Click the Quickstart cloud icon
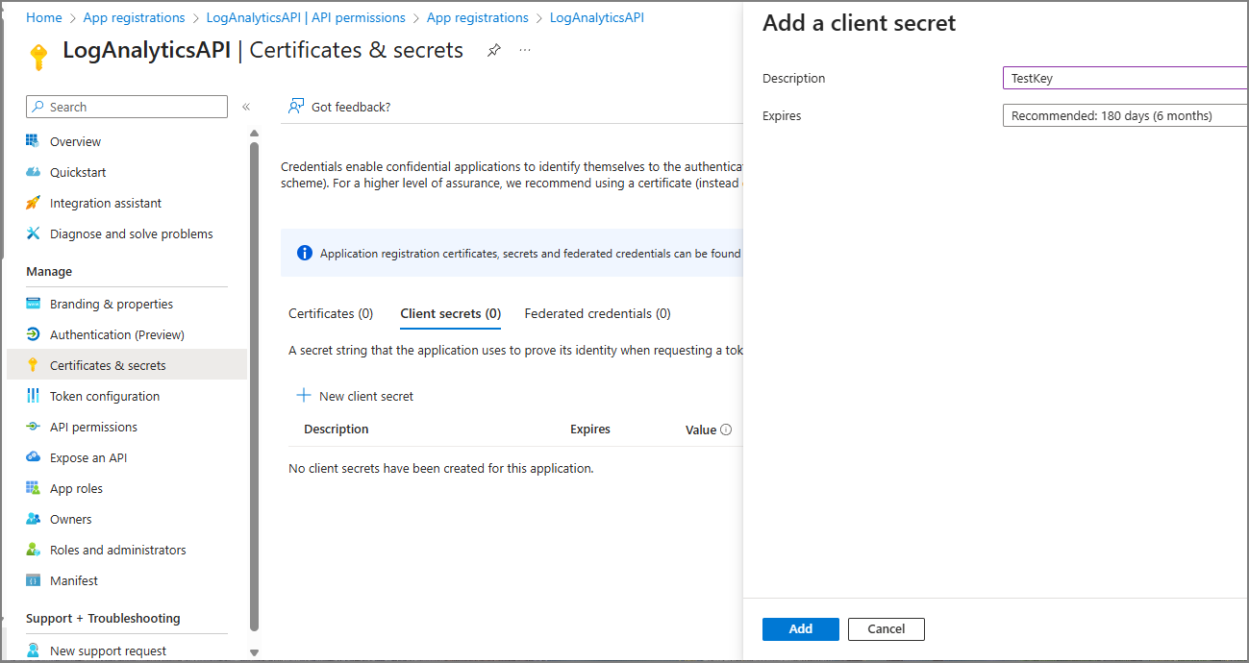 pos(33,172)
